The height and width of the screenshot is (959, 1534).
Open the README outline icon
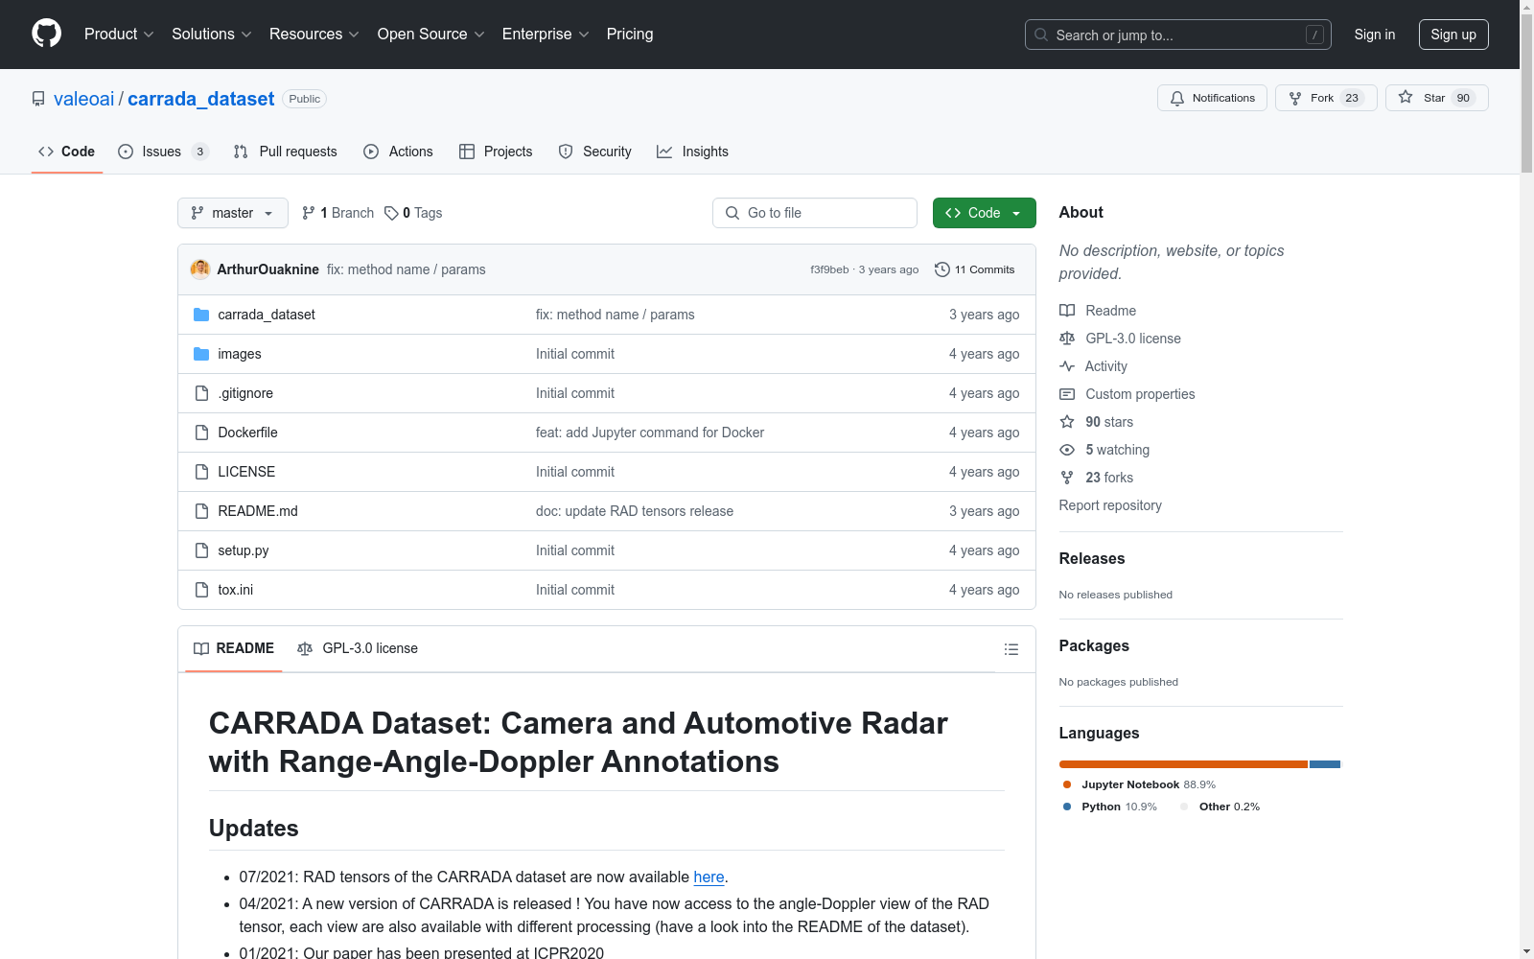[1011, 649]
